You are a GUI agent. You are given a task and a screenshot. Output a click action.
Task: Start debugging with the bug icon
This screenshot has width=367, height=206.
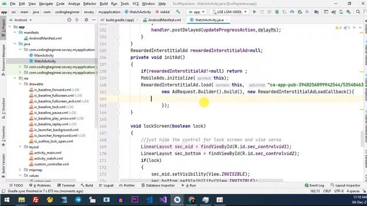(277, 11)
